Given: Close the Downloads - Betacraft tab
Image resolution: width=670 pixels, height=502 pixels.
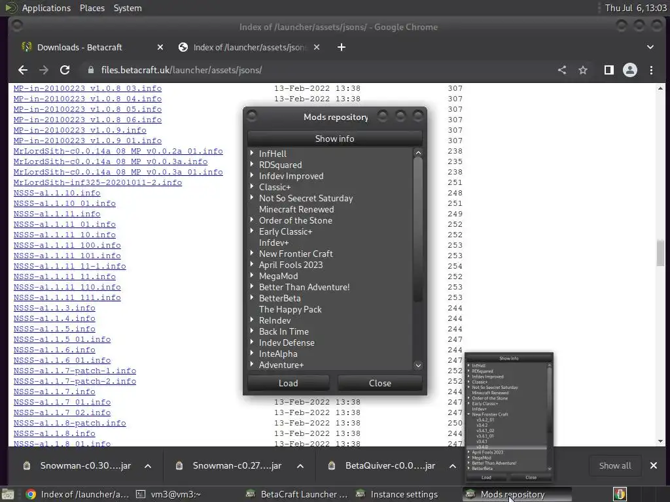Looking at the screenshot, I should coord(160,47).
